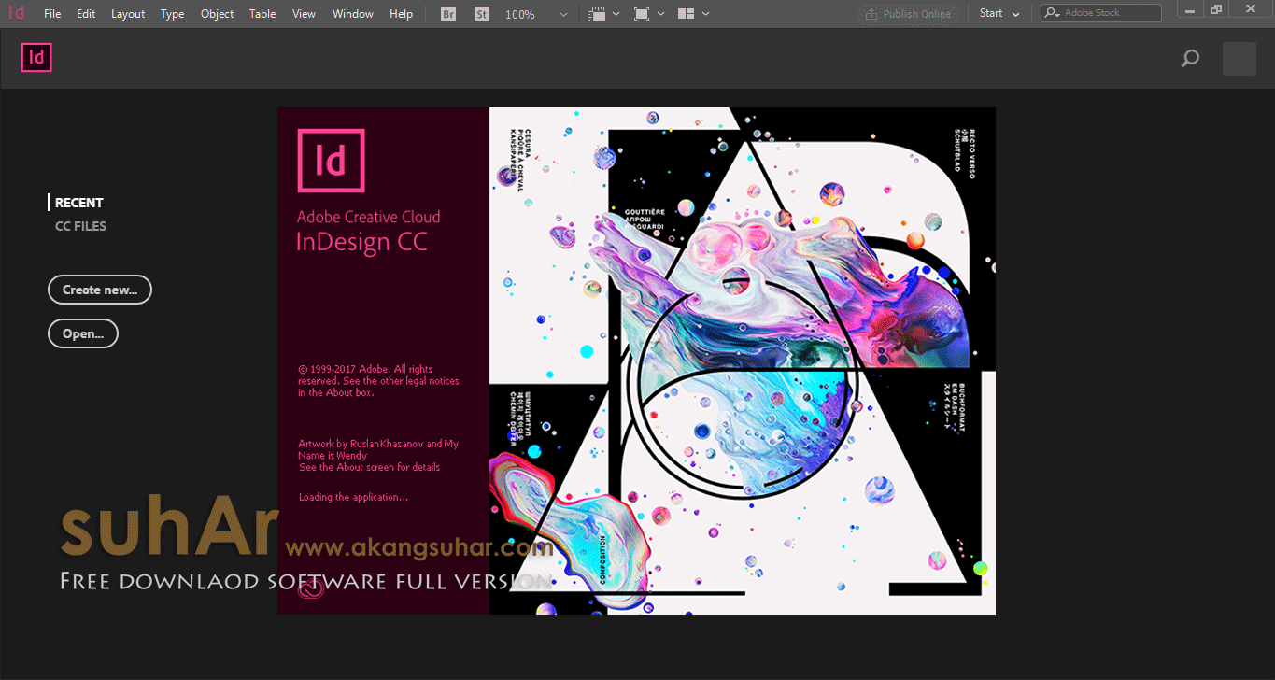This screenshot has height=680, width=1275.
Task: Click the Creative Cloud logo on splash screen
Action: (x=310, y=589)
